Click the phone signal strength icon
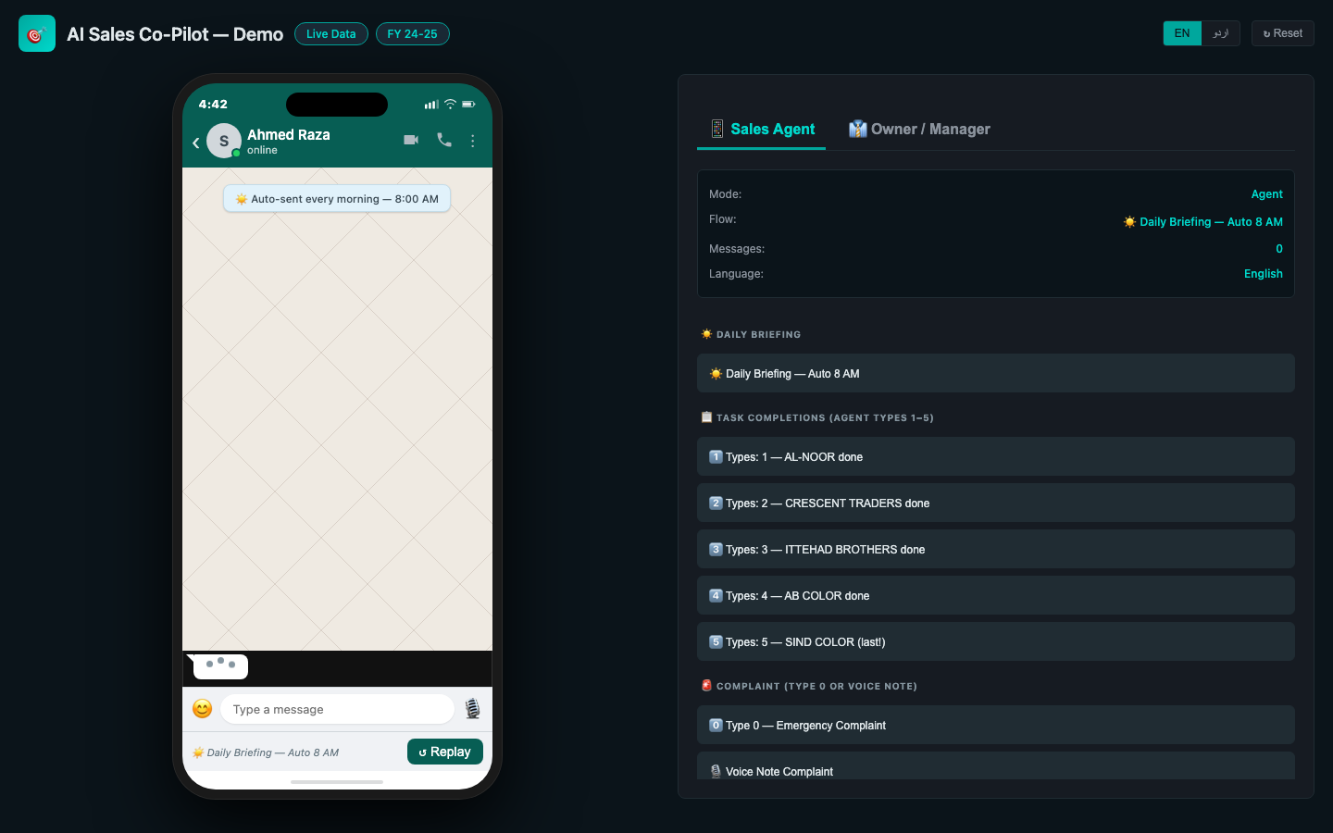1333x833 pixels. [431, 105]
